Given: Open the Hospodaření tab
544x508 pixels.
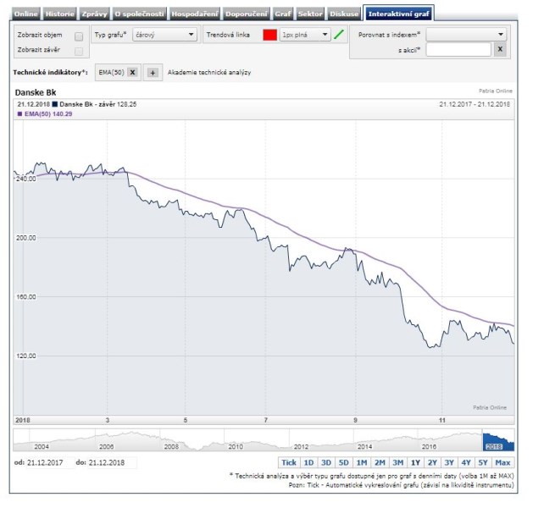Looking at the screenshot, I should [193, 14].
